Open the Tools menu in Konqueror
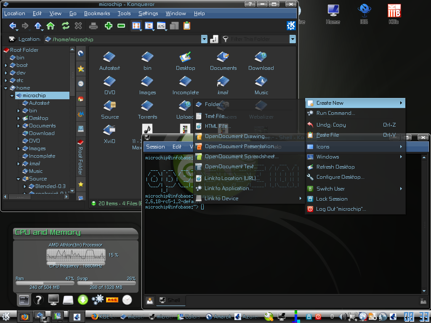 124,13
